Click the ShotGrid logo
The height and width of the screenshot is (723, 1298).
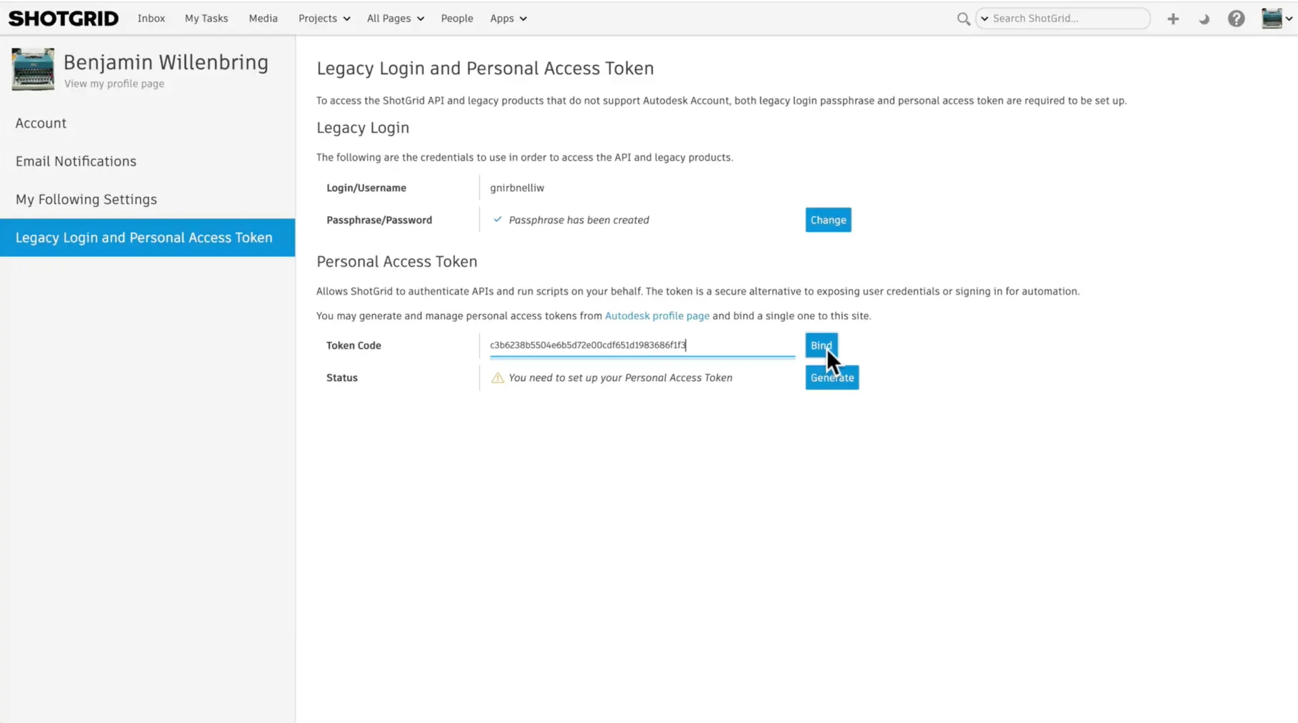pyautogui.click(x=64, y=18)
